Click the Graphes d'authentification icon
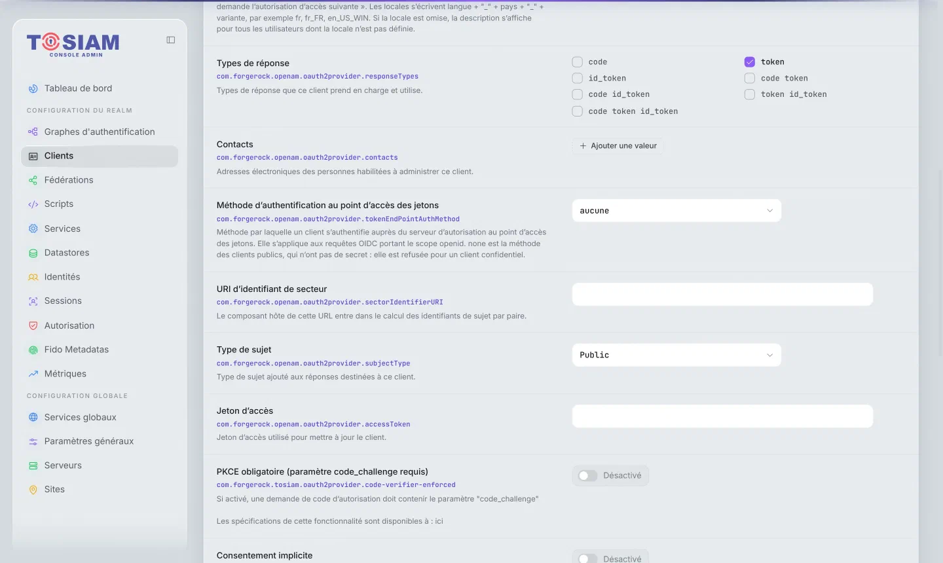 point(33,132)
